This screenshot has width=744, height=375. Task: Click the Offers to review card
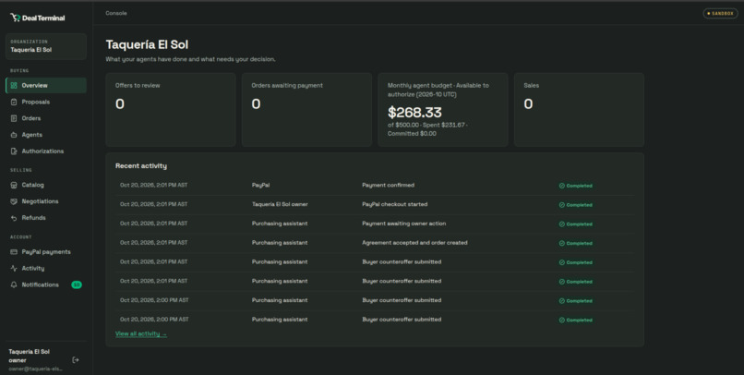[171, 110]
